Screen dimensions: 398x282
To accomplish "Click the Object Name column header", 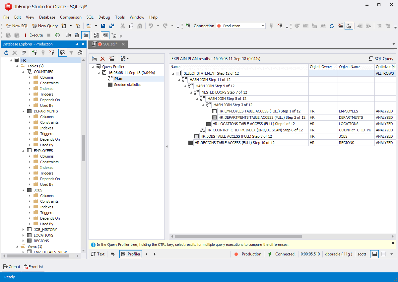I will pos(356,67).
